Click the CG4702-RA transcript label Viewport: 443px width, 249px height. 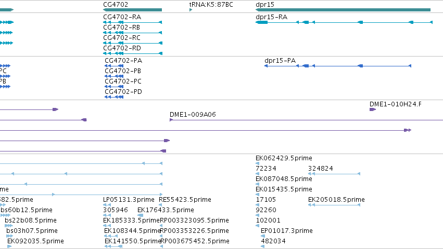[x=122, y=17]
